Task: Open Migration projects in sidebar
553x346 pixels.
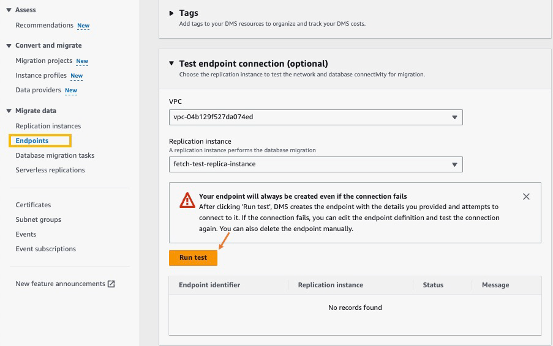Action: [43, 61]
